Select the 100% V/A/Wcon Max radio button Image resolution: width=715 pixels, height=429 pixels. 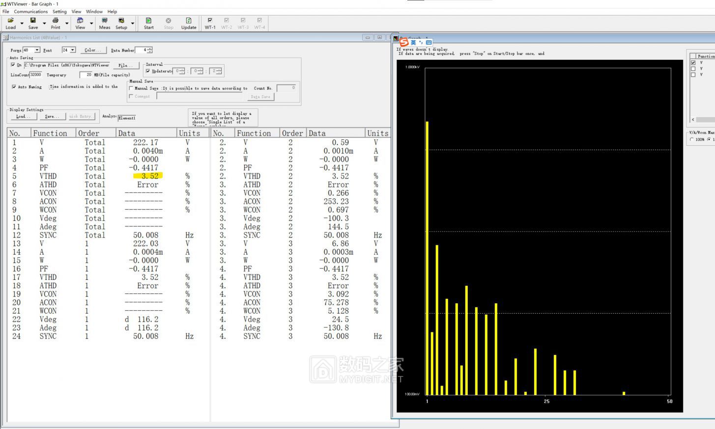pos(692,139)
